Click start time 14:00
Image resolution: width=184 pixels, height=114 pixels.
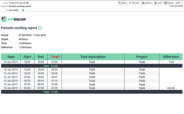27,70
